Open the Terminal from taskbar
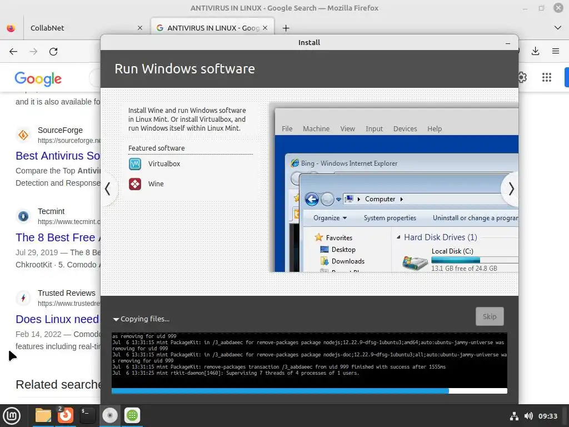This screenshot has width=569, height=427. [87, 416]
